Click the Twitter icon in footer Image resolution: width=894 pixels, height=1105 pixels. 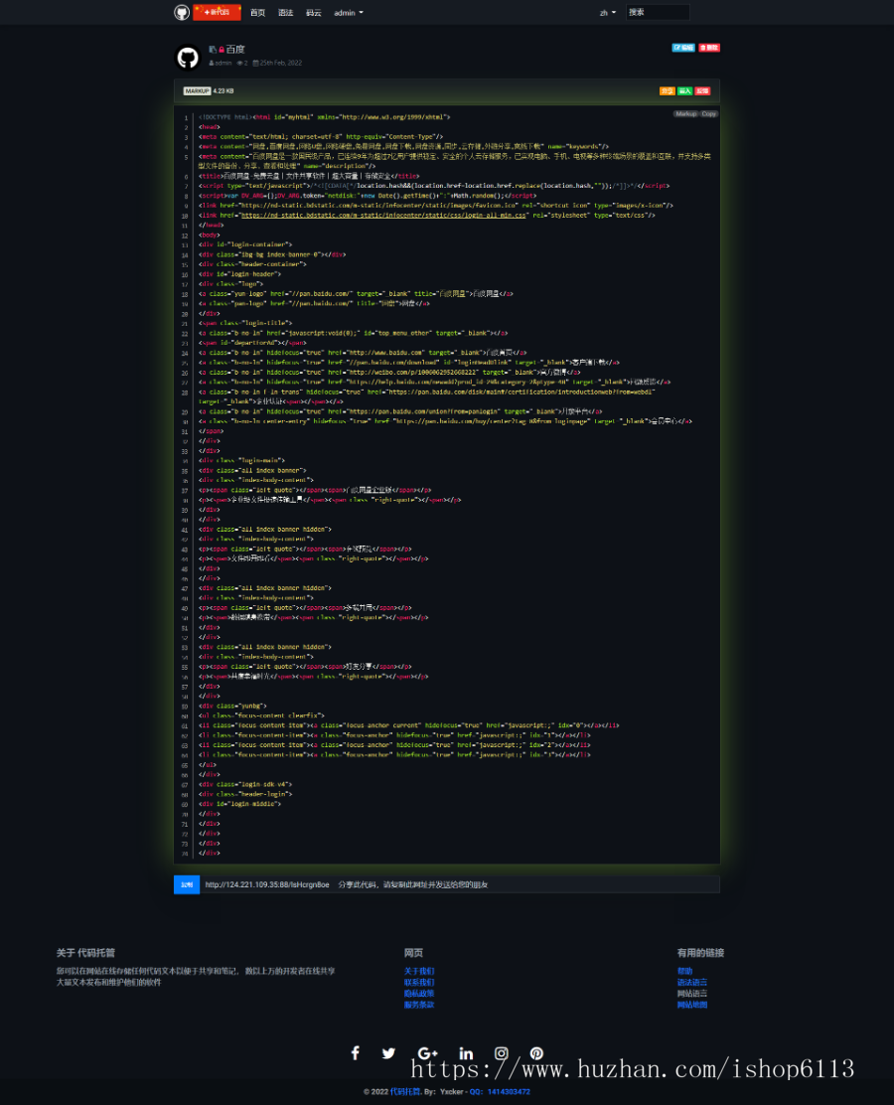tap(388, 1053)
